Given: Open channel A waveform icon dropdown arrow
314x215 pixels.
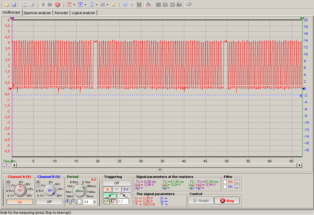Looking at the screenshot, I should pos(74,5).
